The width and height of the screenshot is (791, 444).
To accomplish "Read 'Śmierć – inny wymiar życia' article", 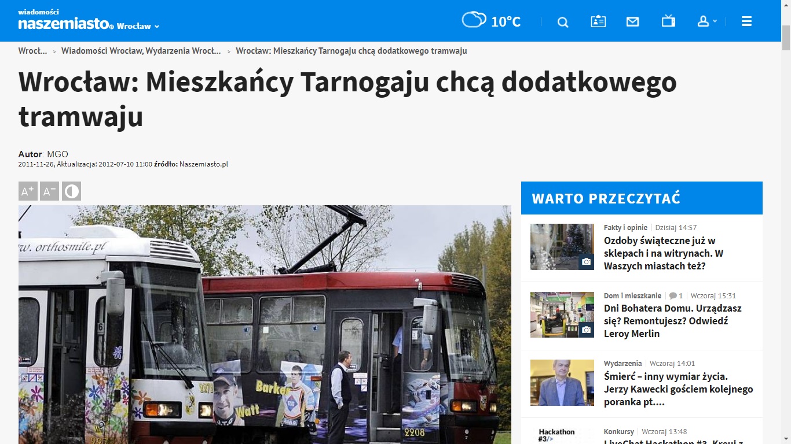I will 679,389.
